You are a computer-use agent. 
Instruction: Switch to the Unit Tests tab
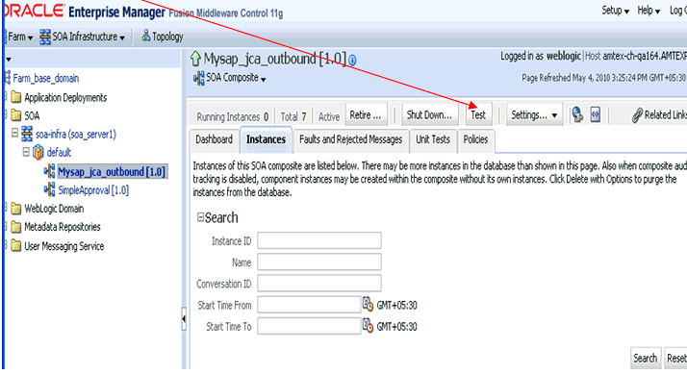click(433, 140)
